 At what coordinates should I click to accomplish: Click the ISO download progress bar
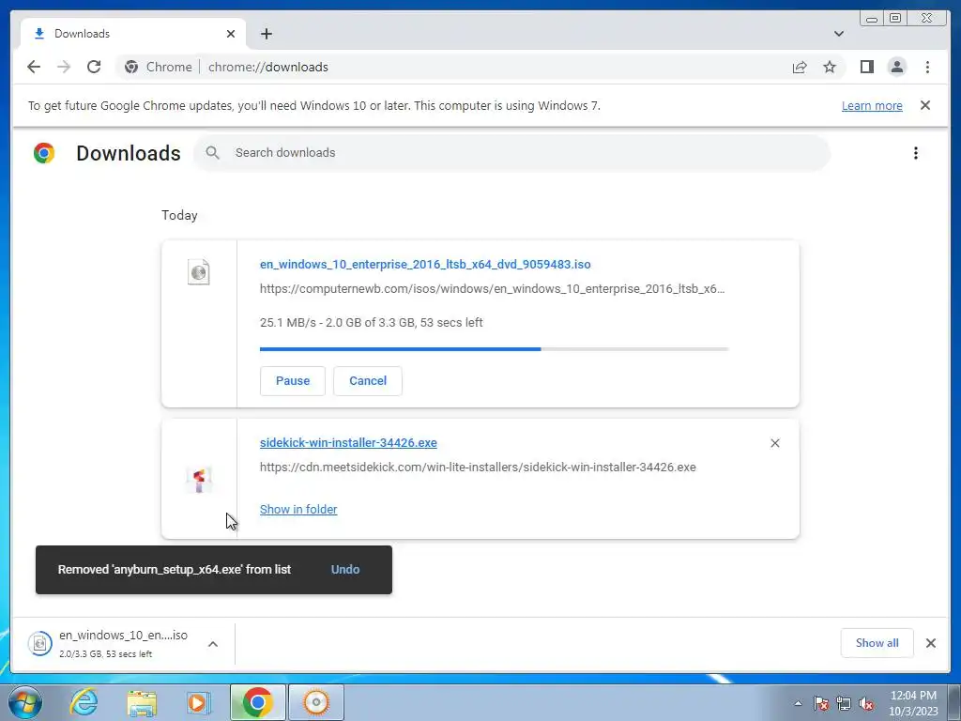tap(494, 349)
